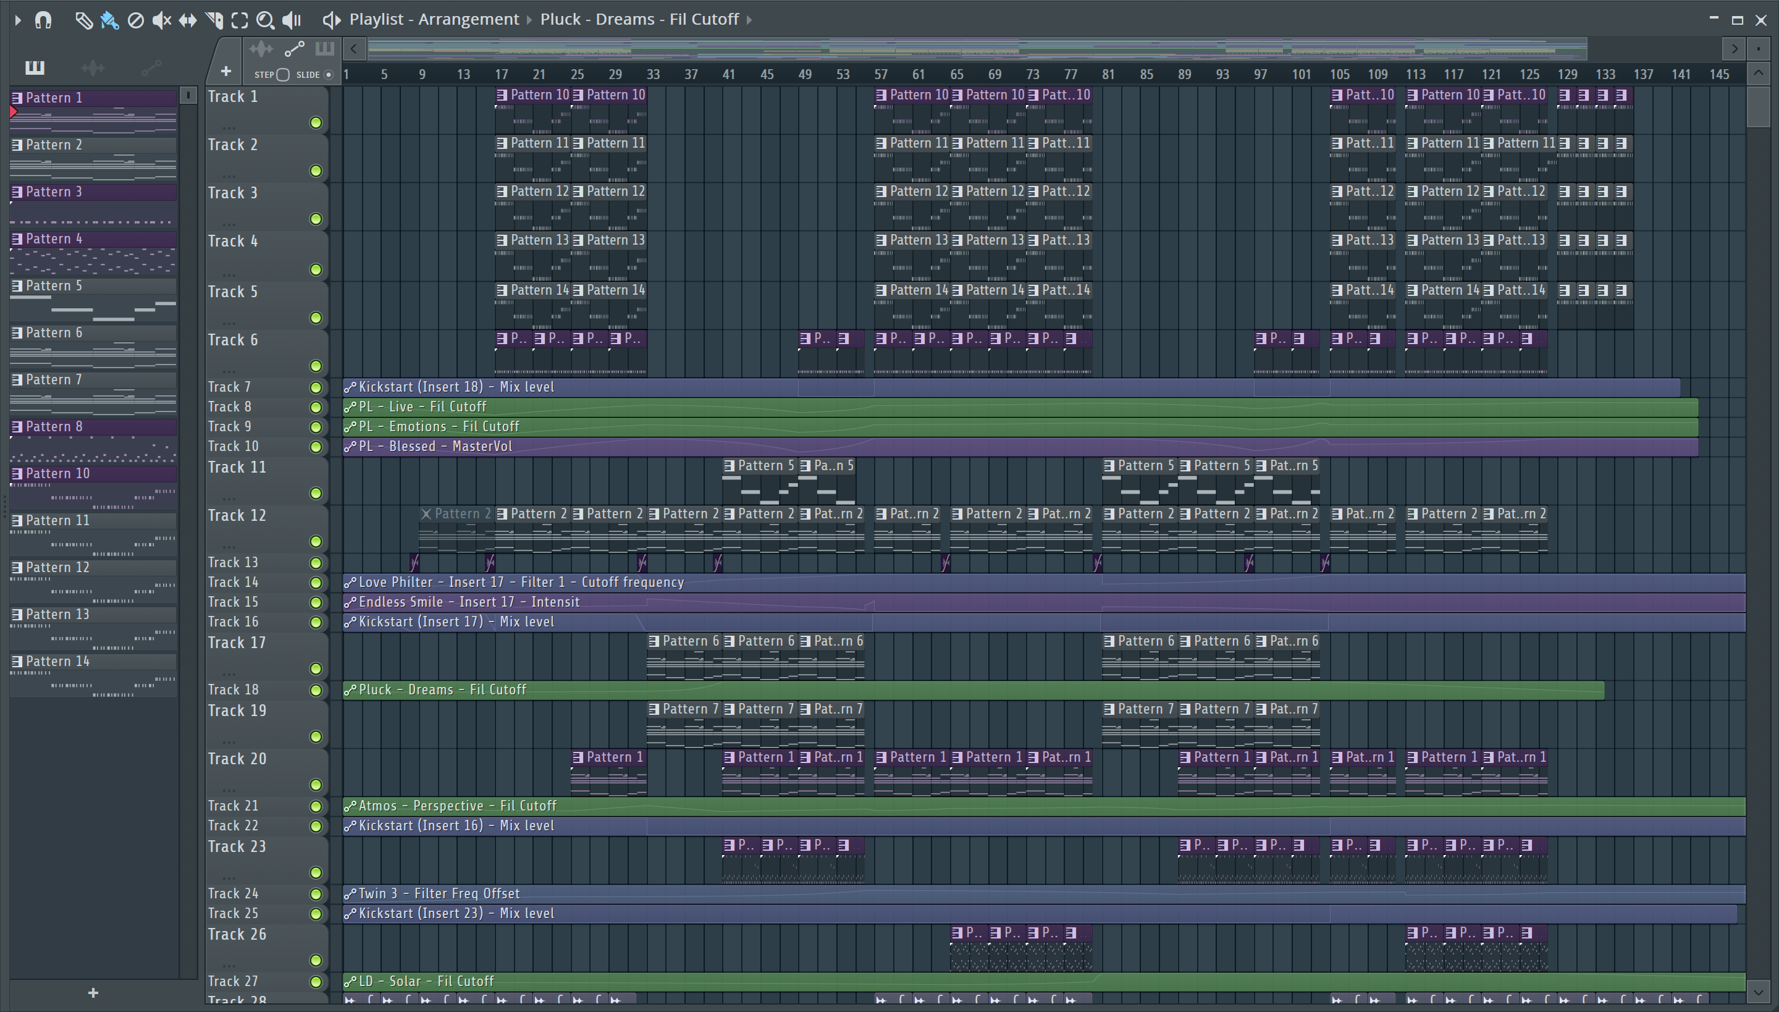The image size is (1779, 1012).
Task: Switch picker to automation clips tab
Action: [151, 67]
